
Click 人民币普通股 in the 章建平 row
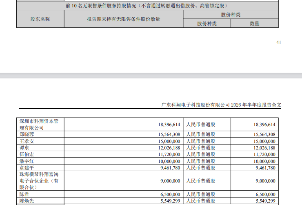click(201, 168)
